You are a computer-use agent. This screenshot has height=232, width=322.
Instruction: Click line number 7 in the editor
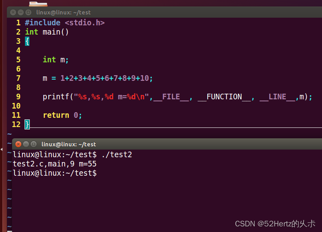[18, 78]
